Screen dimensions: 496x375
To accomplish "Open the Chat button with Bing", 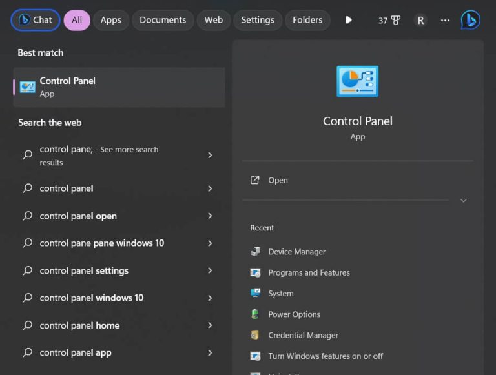I will [x=36, y=20].
